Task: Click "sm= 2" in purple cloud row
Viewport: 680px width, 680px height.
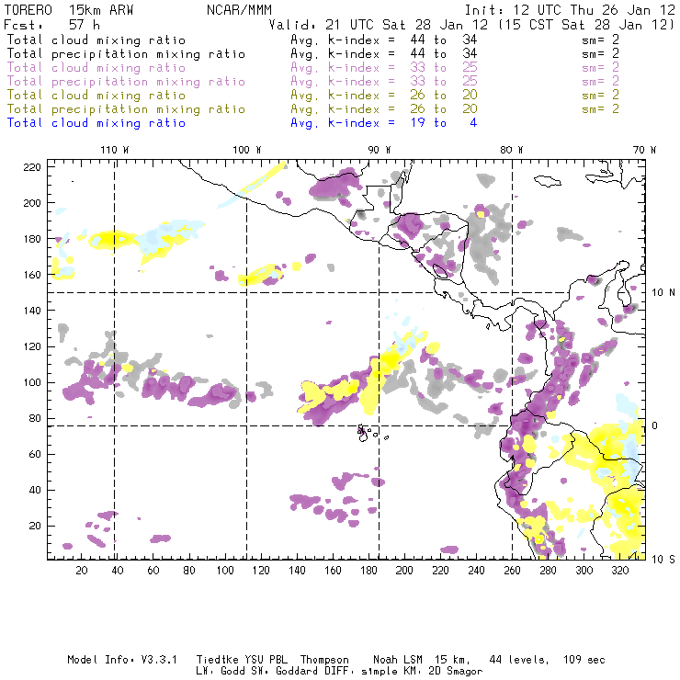Action: [x=601, y=67]
